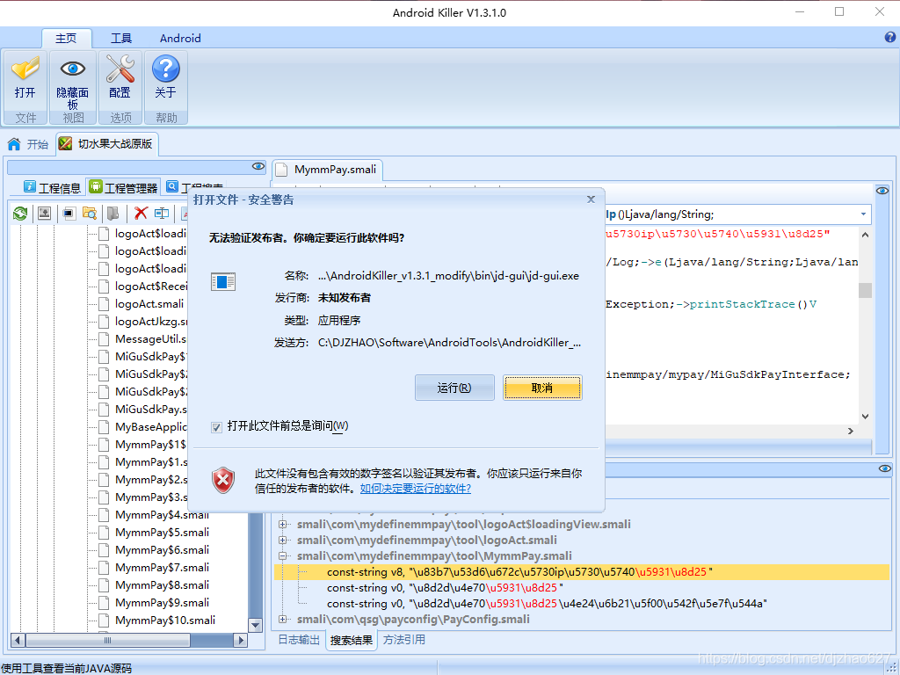Click file icon of MymmPay$10.smali

click(104, 621)
